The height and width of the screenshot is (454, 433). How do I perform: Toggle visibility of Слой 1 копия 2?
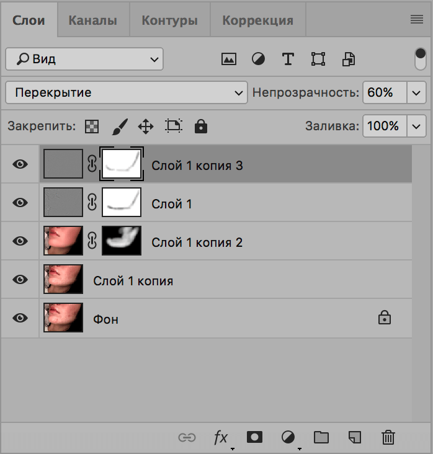tap(20, 241)
